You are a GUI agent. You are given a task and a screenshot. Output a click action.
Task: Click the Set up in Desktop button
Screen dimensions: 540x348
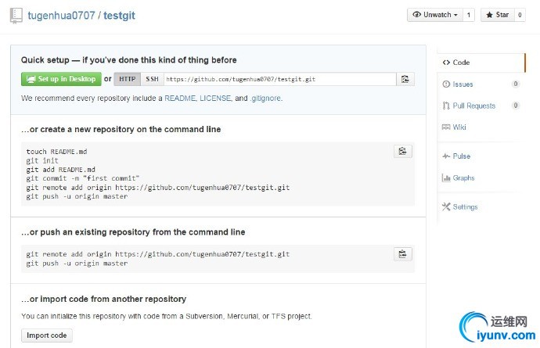tap(61, 79)
